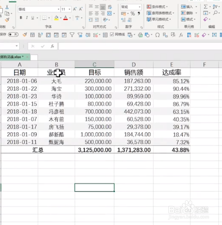This screenshot has width=222, height=225.
Task: Select column C header
Action: pos(94,65)
